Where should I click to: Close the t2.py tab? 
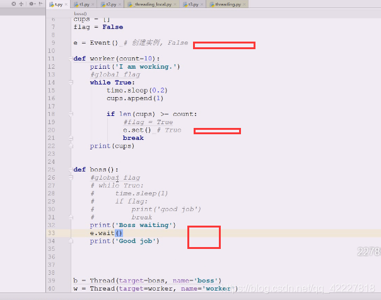tap(120, 4)
